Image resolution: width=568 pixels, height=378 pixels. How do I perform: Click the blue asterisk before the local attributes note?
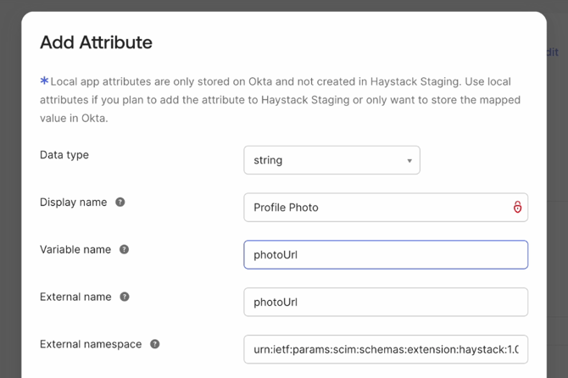44,81
